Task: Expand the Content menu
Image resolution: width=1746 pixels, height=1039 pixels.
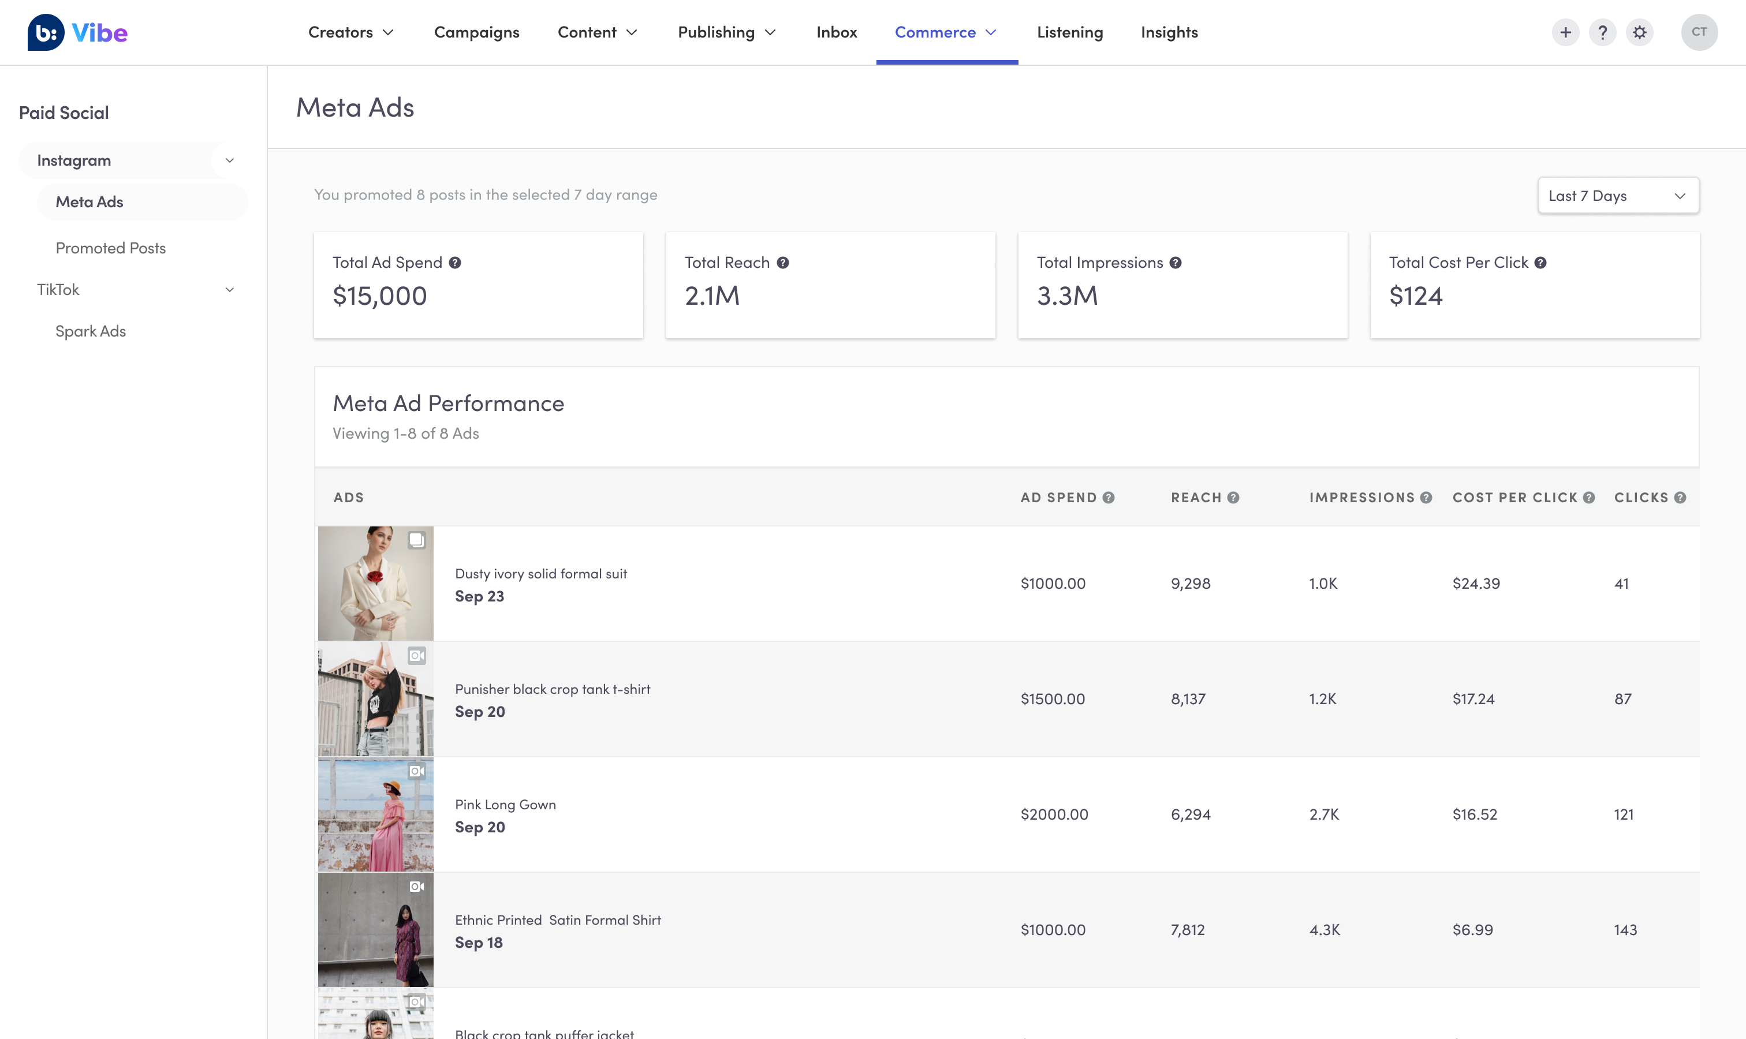Action: [598, 32]
